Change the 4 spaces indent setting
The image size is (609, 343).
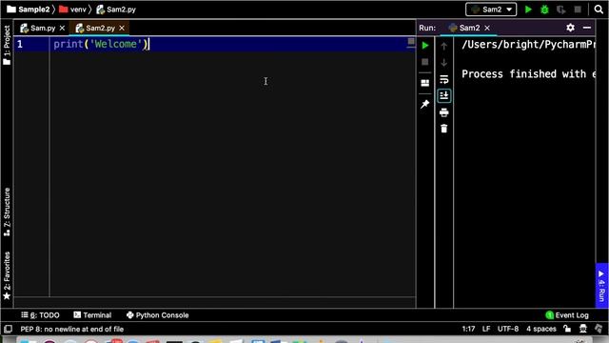[x=541, y=329]
